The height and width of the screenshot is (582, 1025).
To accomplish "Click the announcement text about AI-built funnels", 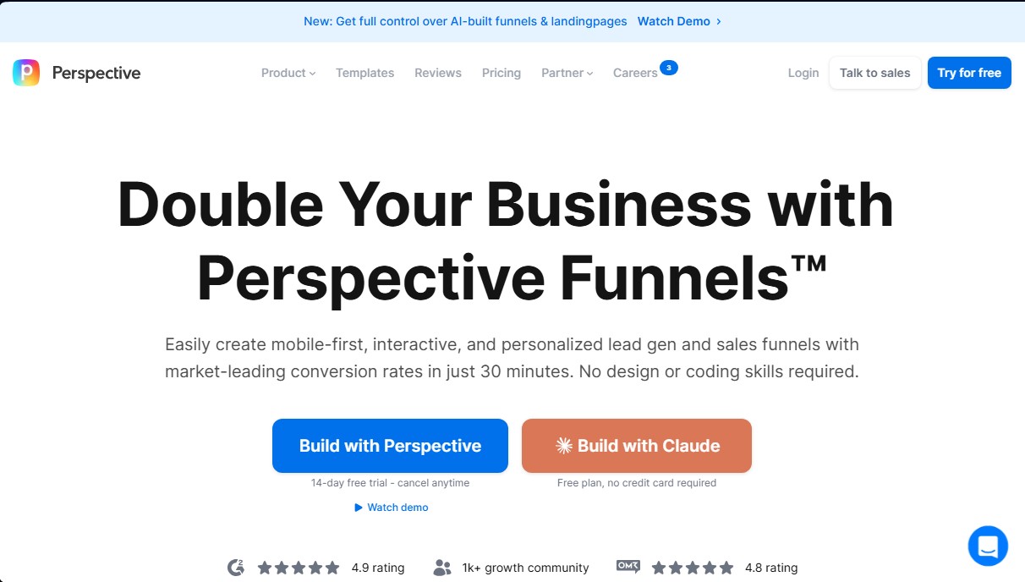I will click(x=465, y=21).
